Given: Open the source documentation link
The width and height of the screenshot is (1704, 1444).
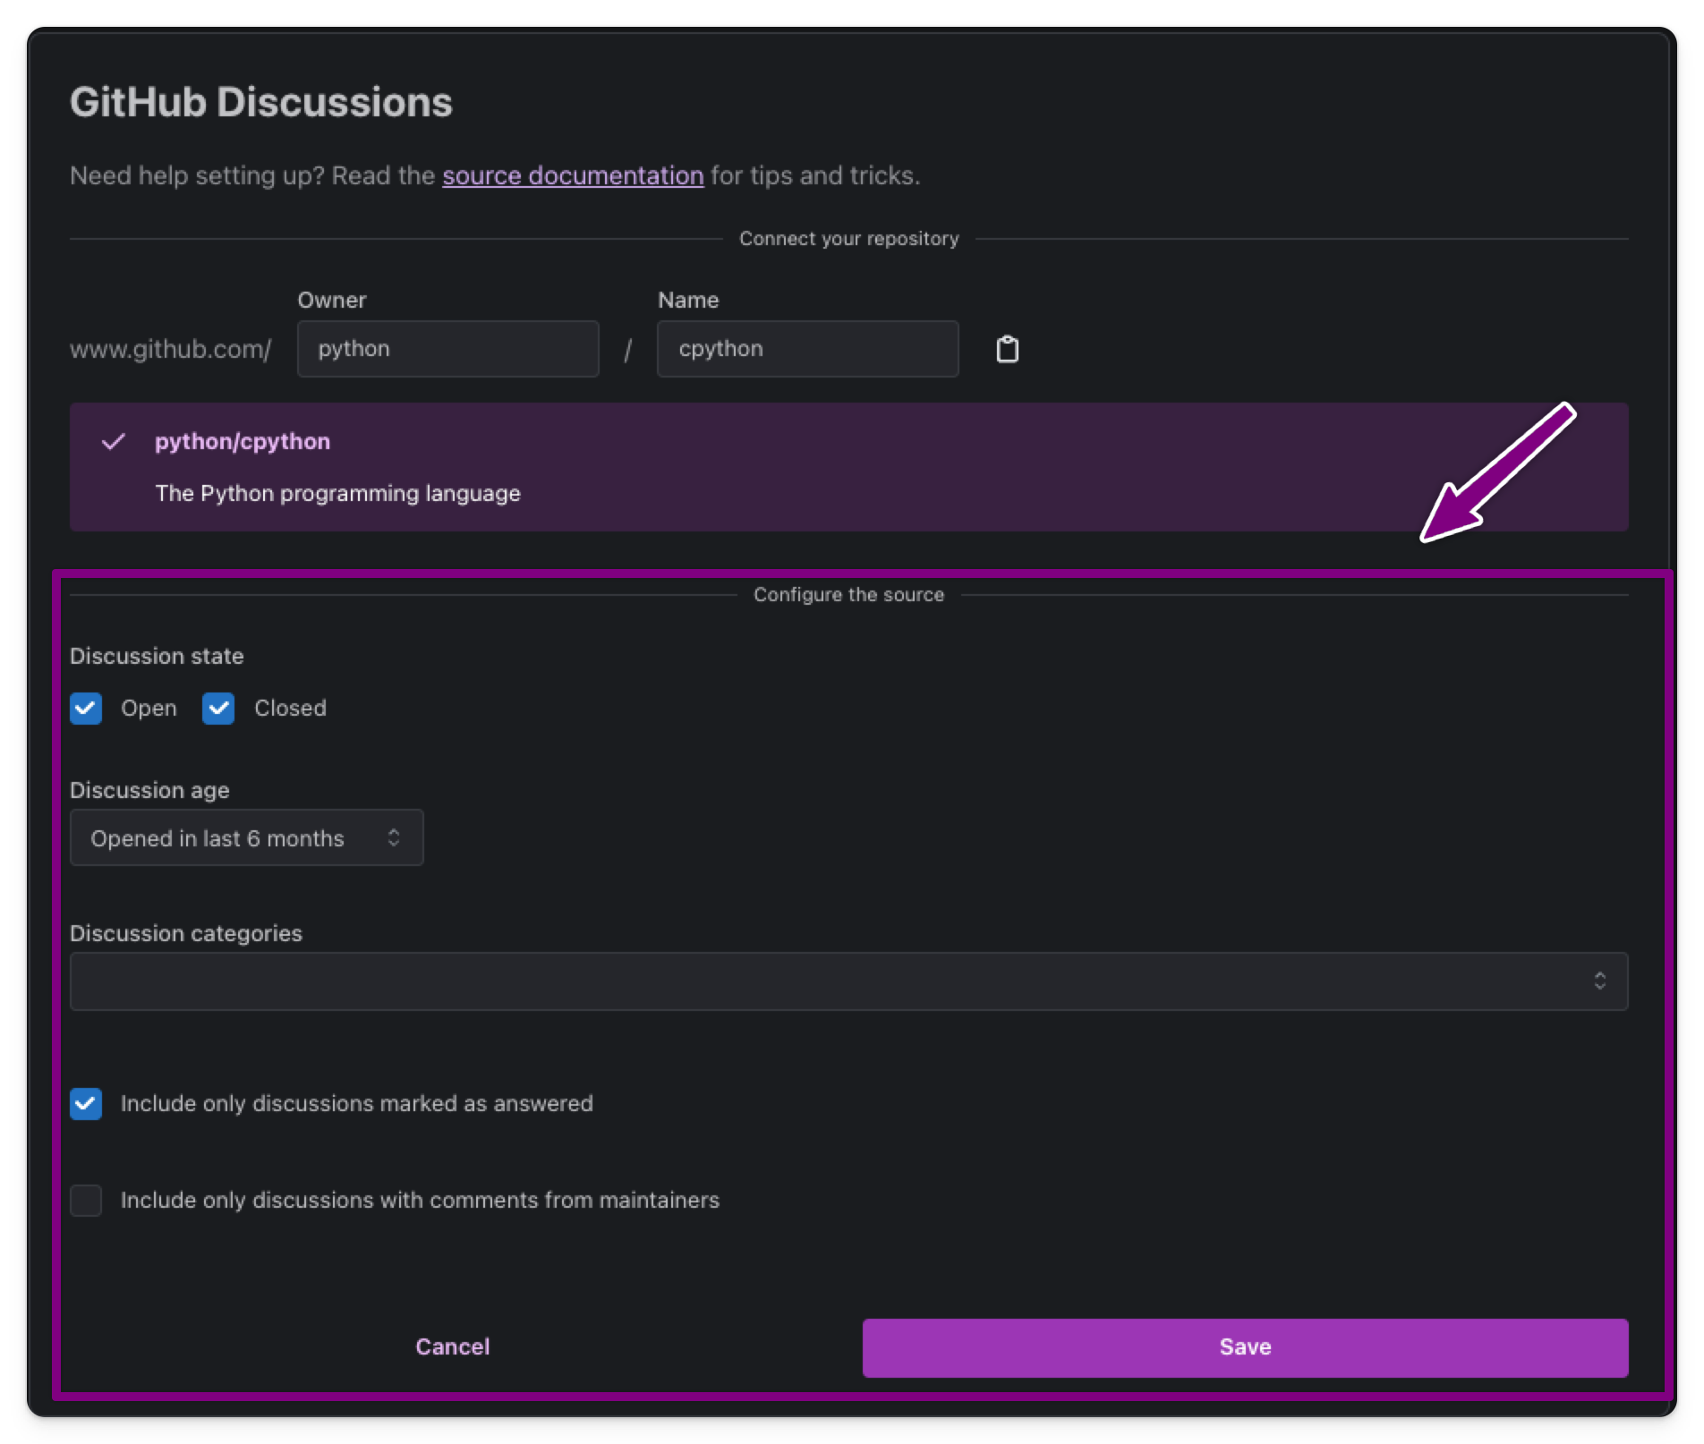Looking at the screenshot, I should (x=573, y=175).
